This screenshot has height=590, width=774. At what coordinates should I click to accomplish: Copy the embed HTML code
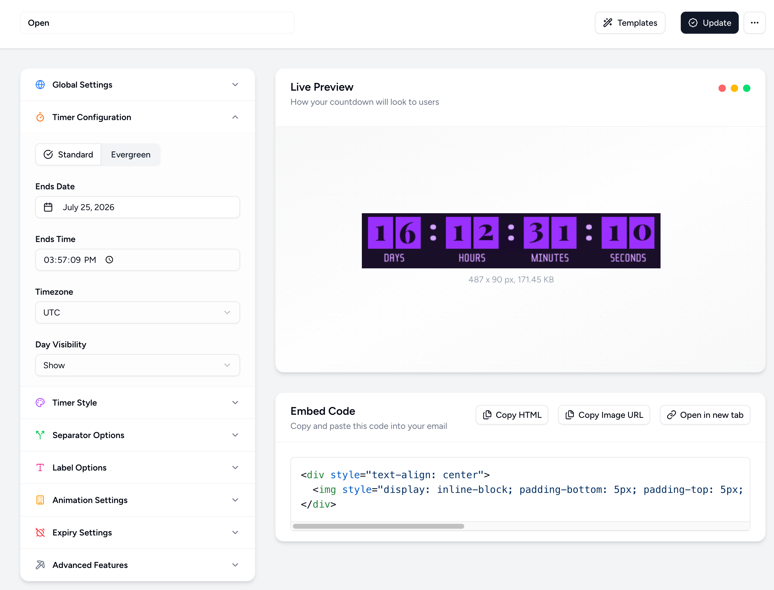[x=512, y=415]
